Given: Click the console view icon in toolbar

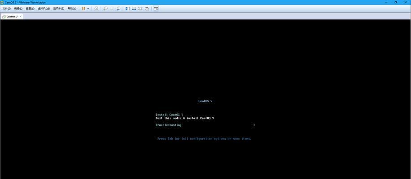Looking at the screenshot, I should coord(156,9).
